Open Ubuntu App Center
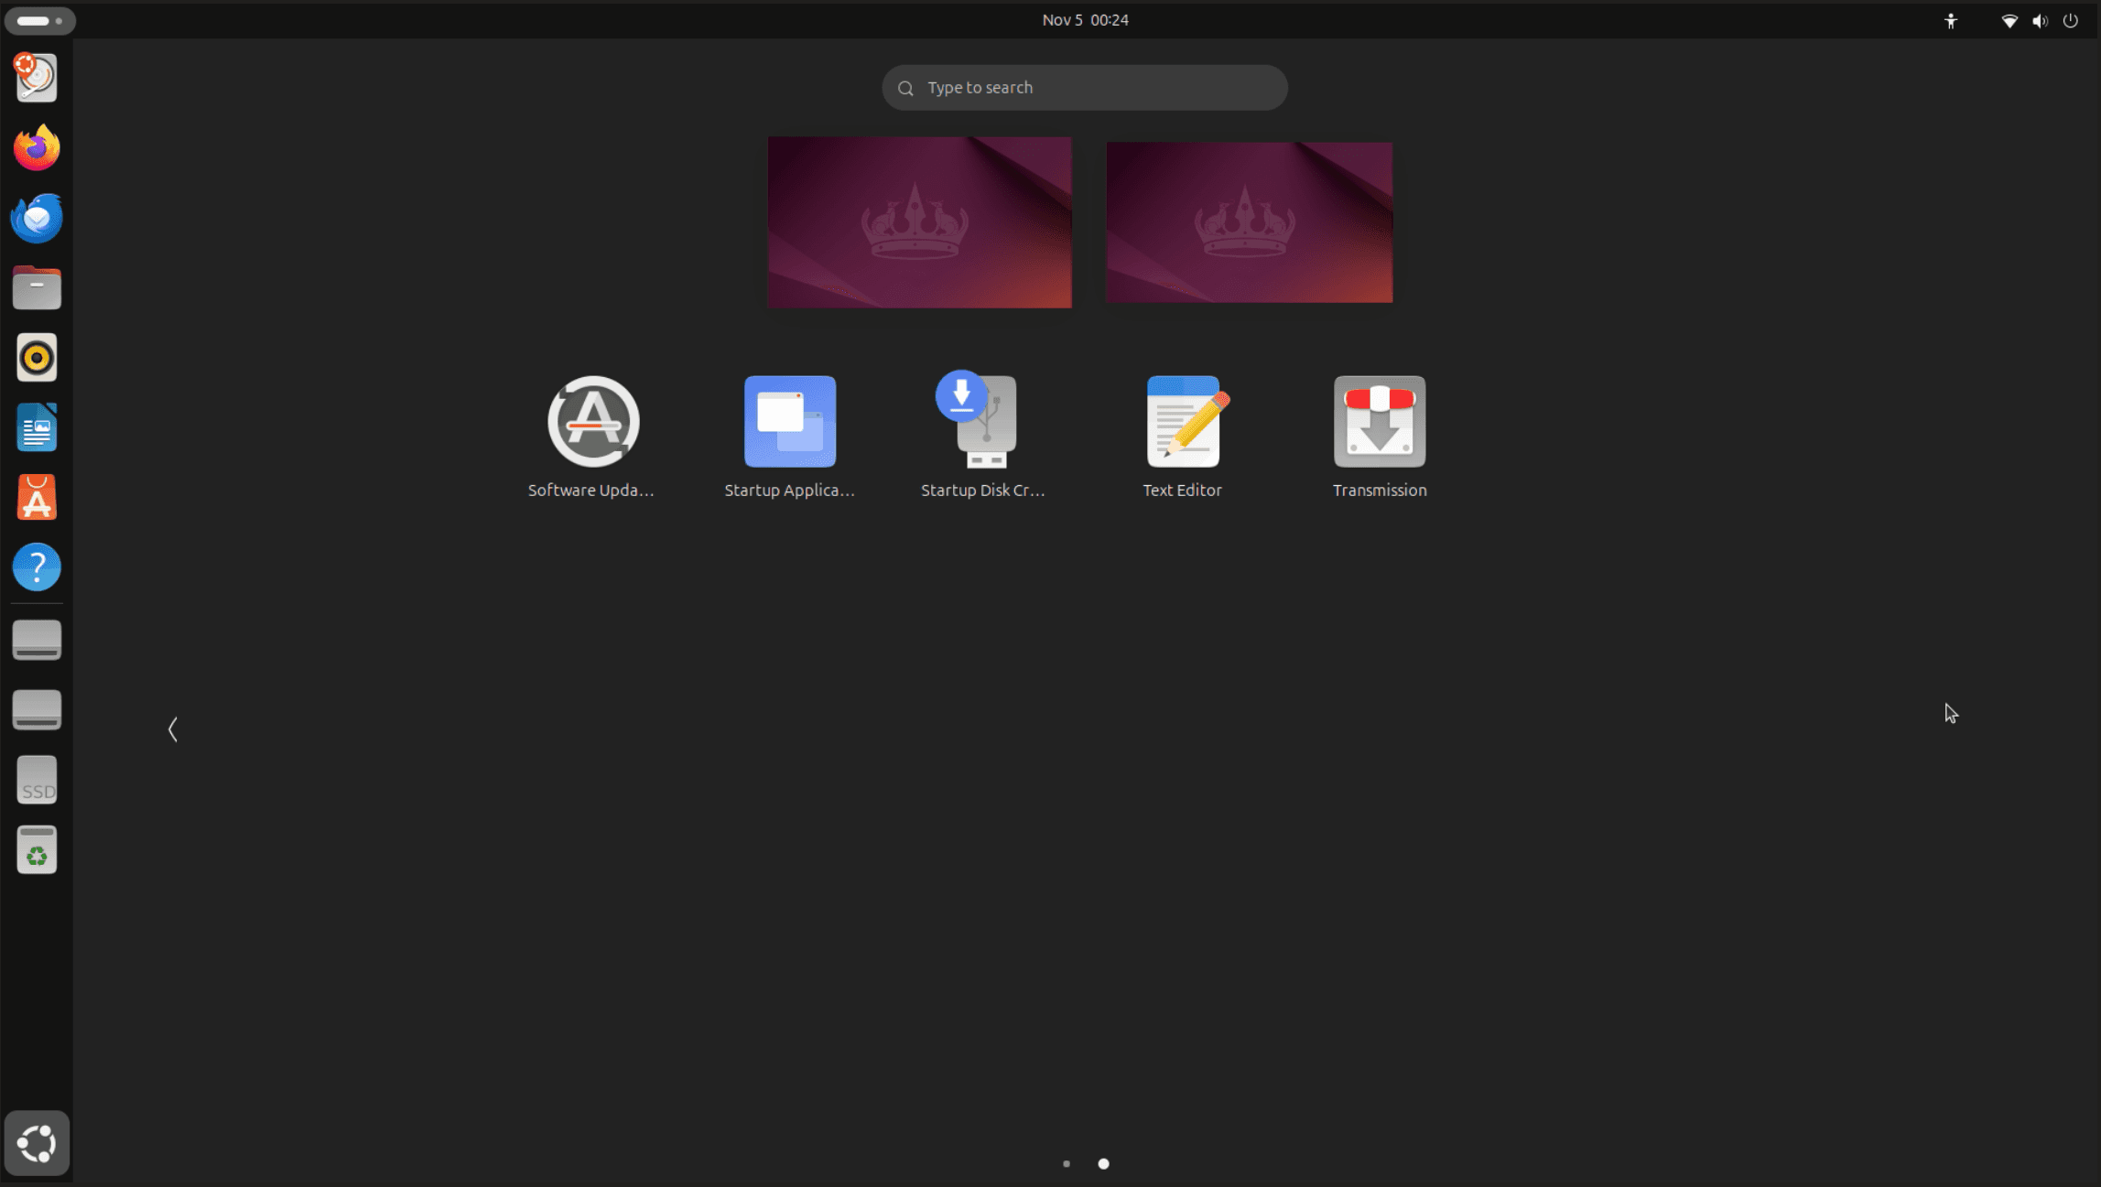Image resolution: width=2101 pixels, height=1187 pixels. 37,498
